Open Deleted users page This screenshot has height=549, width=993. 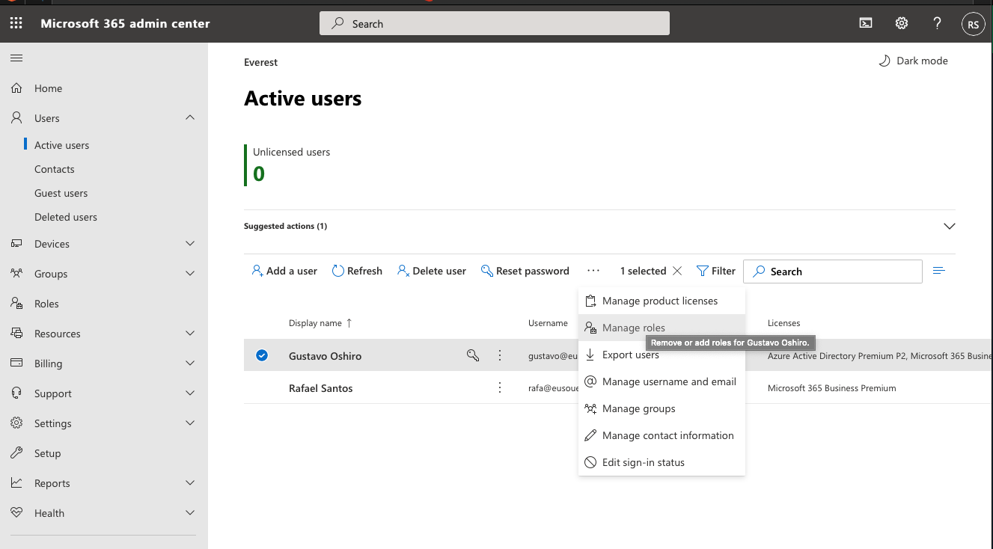click(66, 217)
